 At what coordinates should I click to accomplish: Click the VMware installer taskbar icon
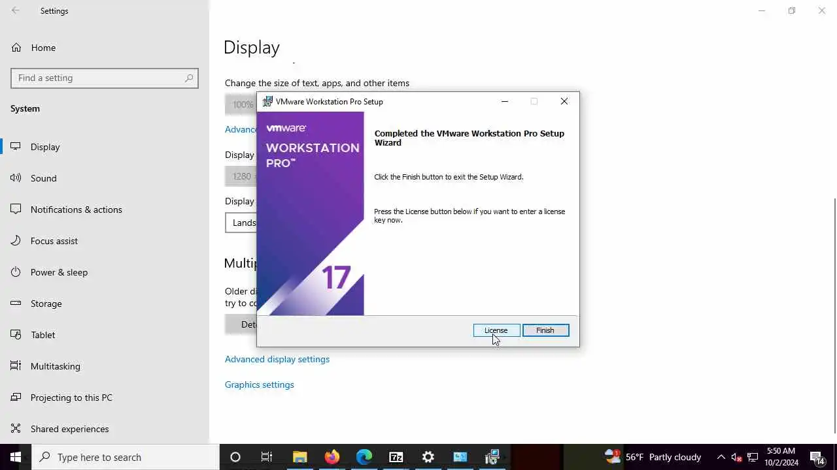492,457
